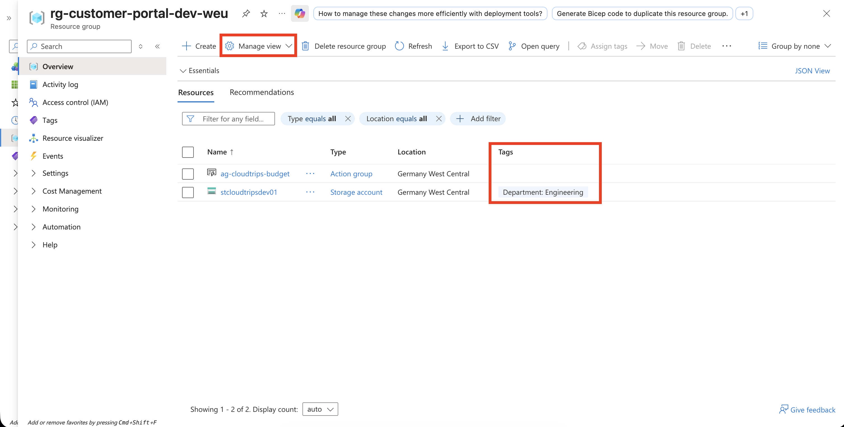Sort by Tags column header

[x=505, y=152]
